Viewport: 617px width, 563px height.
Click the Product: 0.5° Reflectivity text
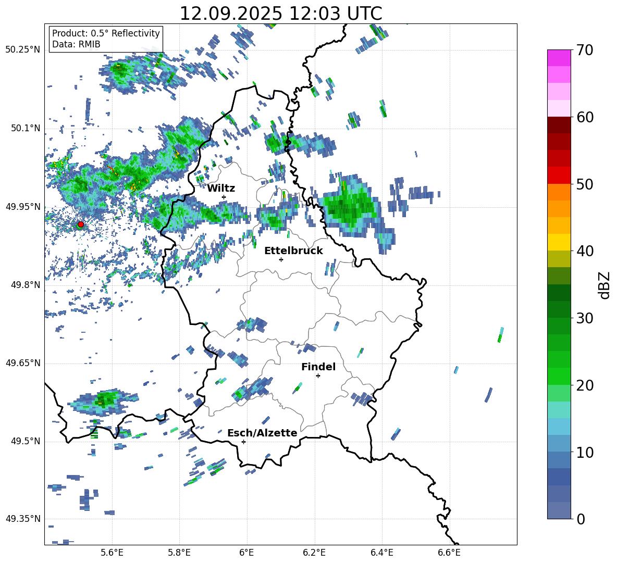(x=106, y=33)
